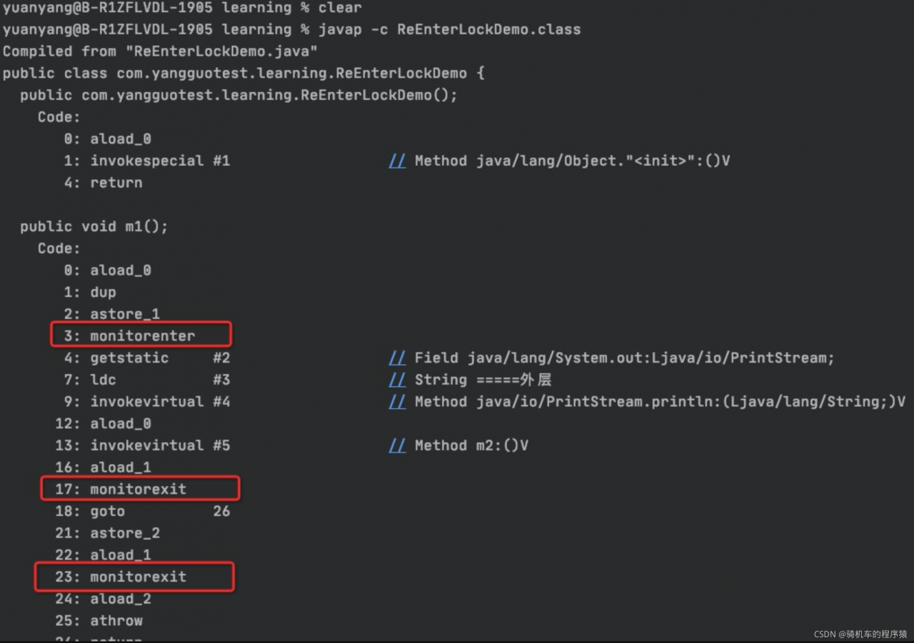Click the 'clear' command line
The height and width of the screenshot is (643, 914).
(x=182, y=8)
